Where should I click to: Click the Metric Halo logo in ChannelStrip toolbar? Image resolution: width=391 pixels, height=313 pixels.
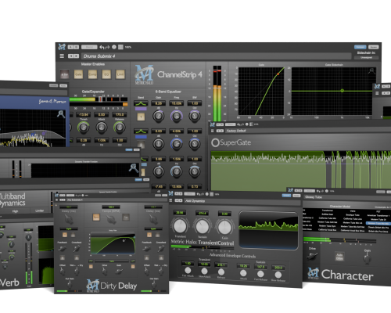(x=62, y=47)
